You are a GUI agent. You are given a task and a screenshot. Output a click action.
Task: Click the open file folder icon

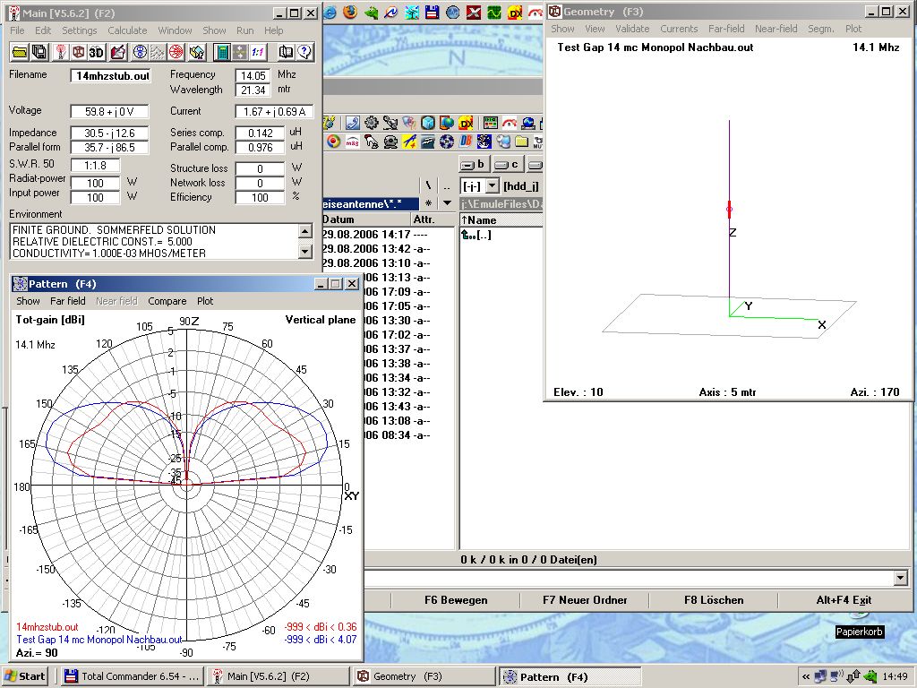click(x=18, y=52)
